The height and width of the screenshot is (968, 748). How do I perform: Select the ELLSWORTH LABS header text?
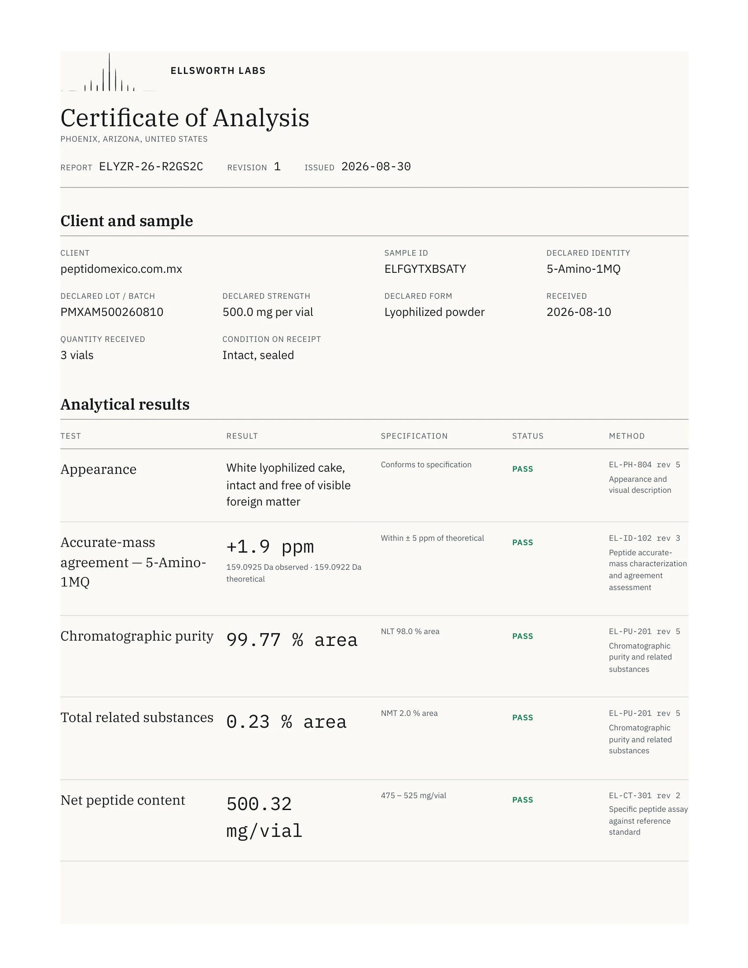tap(218, 71)
